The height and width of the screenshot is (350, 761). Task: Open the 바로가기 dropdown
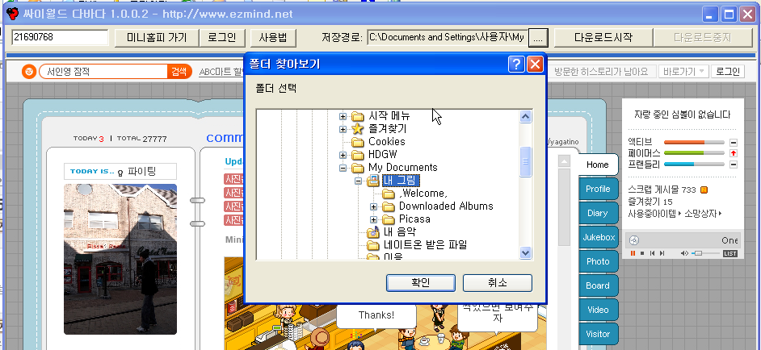[683, 72]
